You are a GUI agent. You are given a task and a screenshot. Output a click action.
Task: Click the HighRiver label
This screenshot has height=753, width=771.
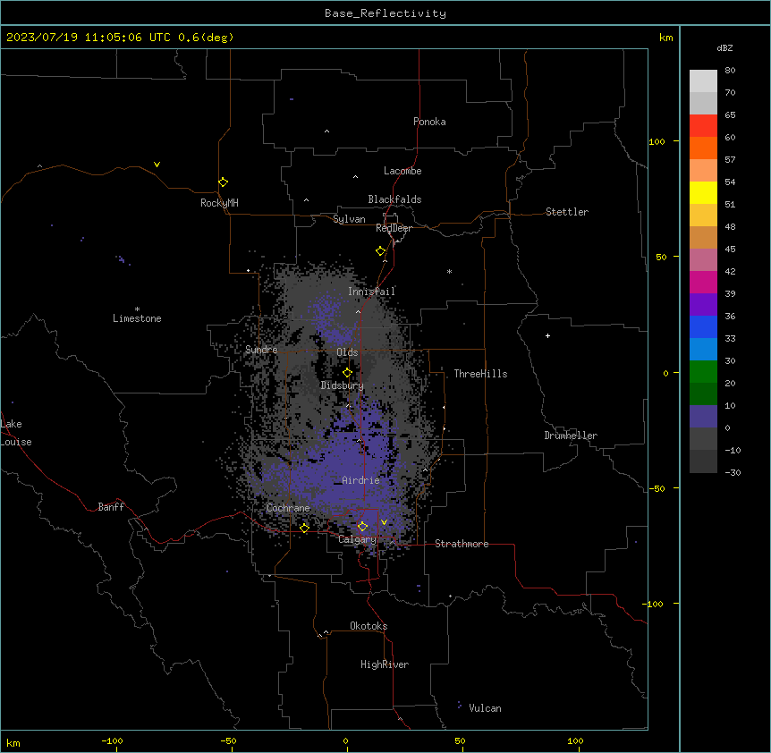[385, 664]
